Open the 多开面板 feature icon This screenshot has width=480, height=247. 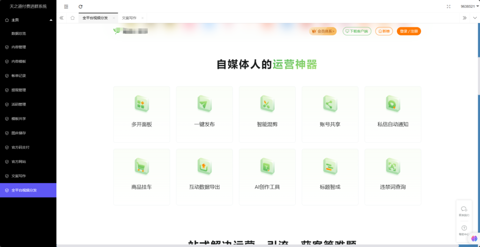[142, 104]
